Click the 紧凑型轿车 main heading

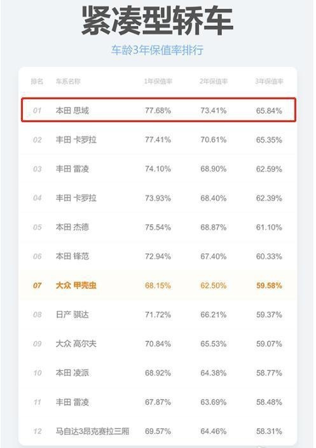(x=158, y=21)
